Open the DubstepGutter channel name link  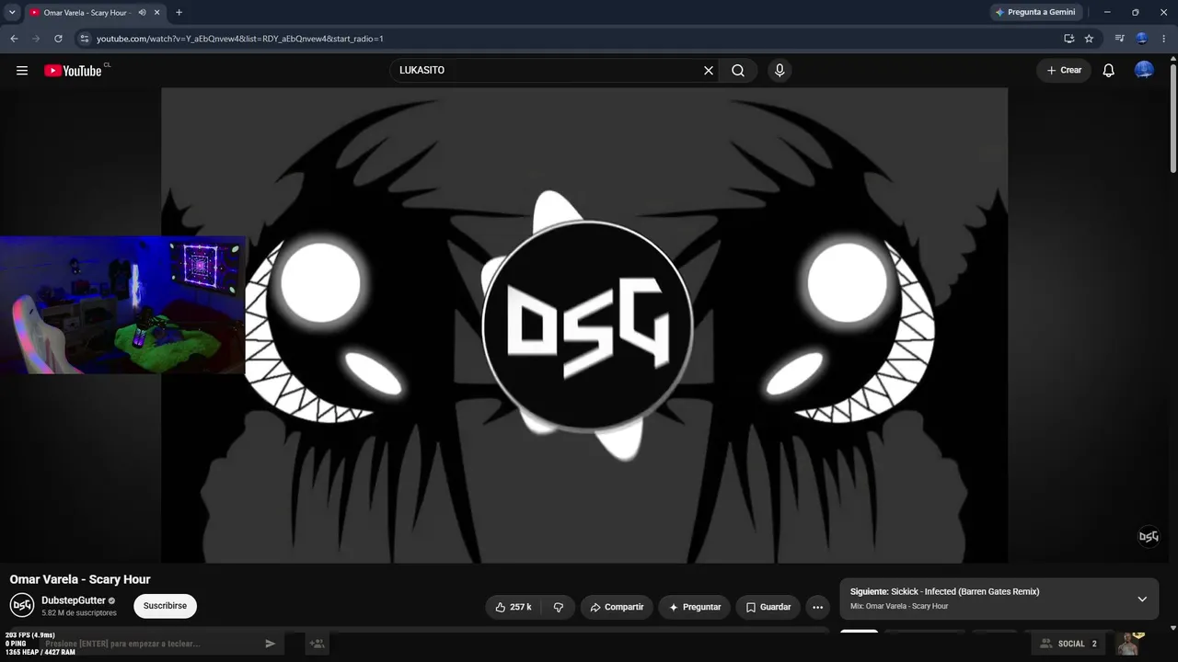pos(74,600)
